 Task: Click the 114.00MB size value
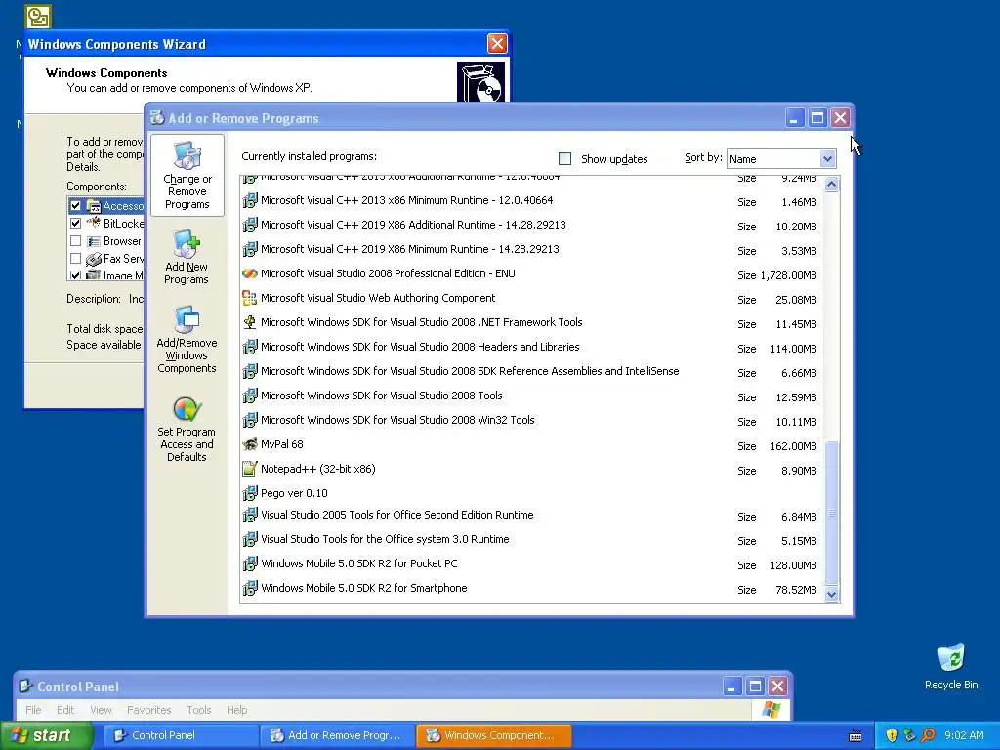(x=793, y=349)
